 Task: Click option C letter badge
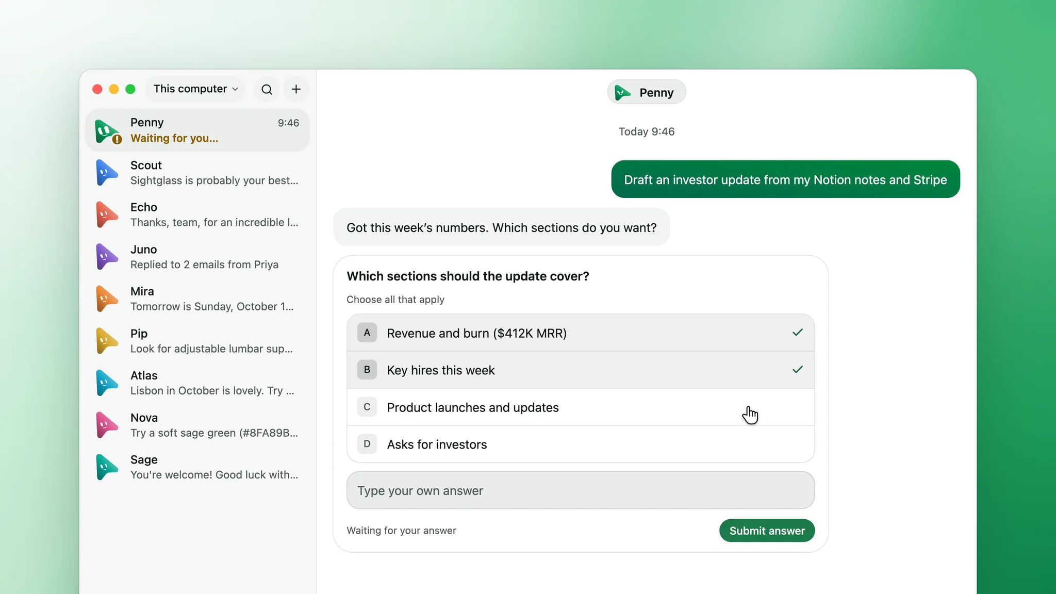pyautogui.click(x=367, y=407)
